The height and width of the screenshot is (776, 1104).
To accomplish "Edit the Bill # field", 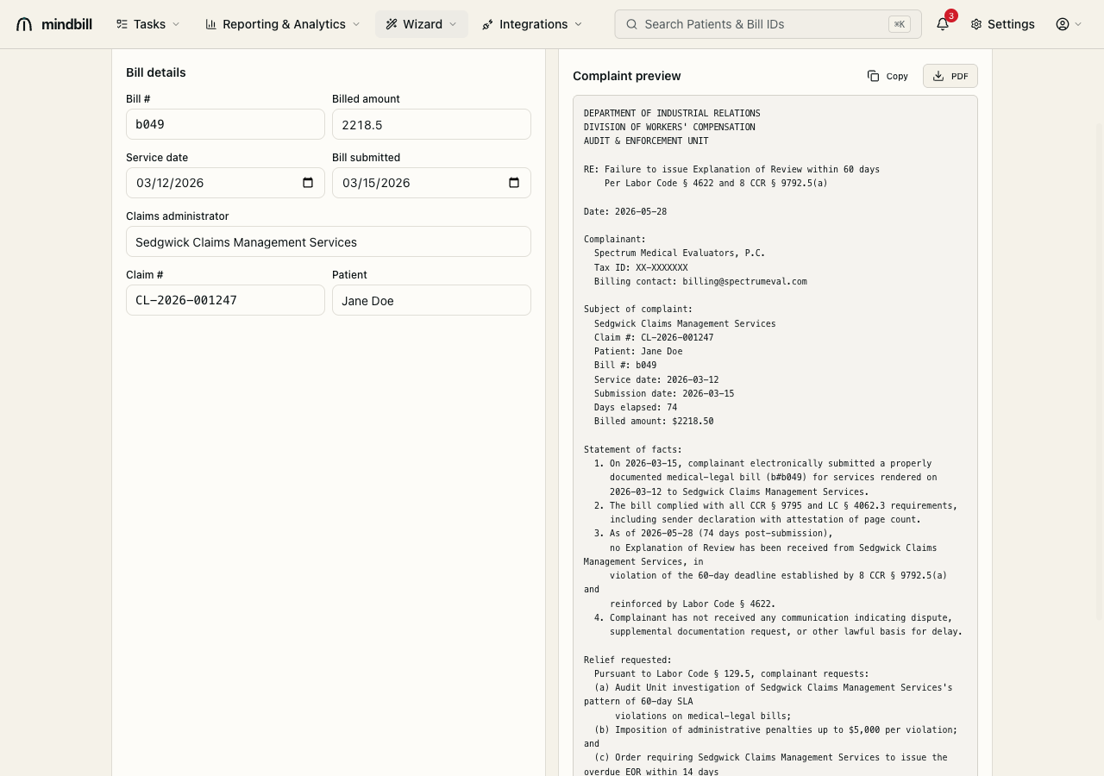I will pyautogui.click(x=225, y=124).
